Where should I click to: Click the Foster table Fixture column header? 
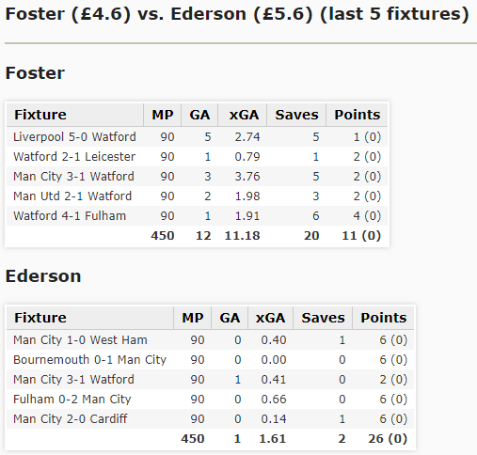click(x=75, y=115)
